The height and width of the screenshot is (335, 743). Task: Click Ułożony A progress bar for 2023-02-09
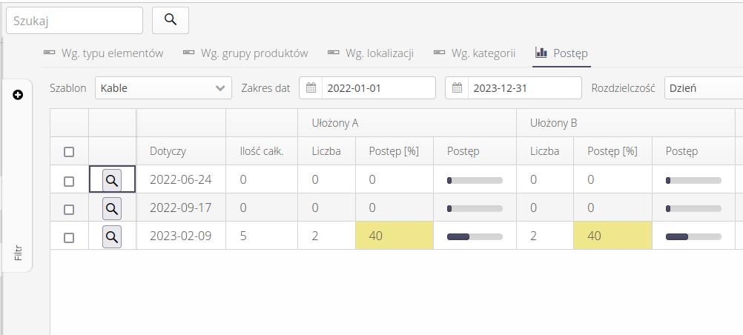click(475, 237)
